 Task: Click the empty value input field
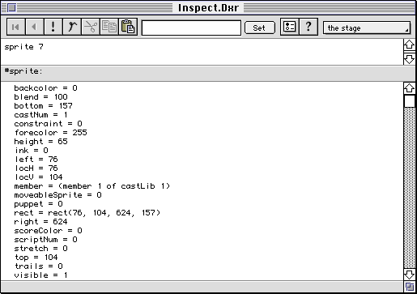[191, 28]
